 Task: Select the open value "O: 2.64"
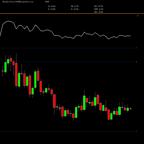[x=52, y=6]
